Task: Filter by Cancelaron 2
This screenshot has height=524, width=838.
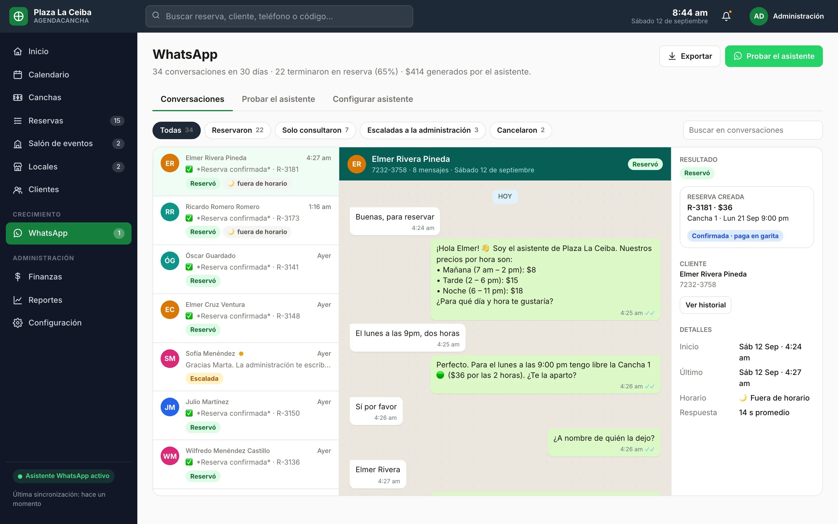Action: coord(521,130)
